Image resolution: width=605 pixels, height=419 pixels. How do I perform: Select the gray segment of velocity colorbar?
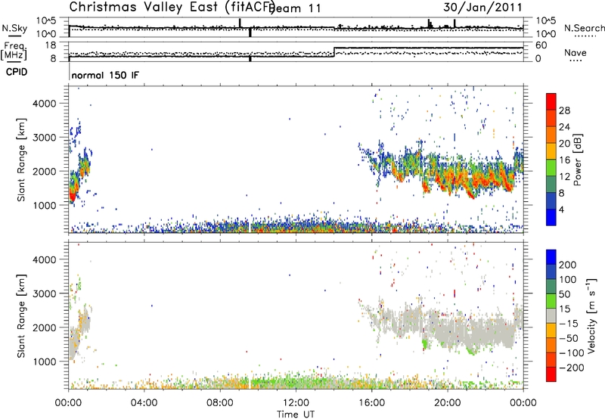551,315
